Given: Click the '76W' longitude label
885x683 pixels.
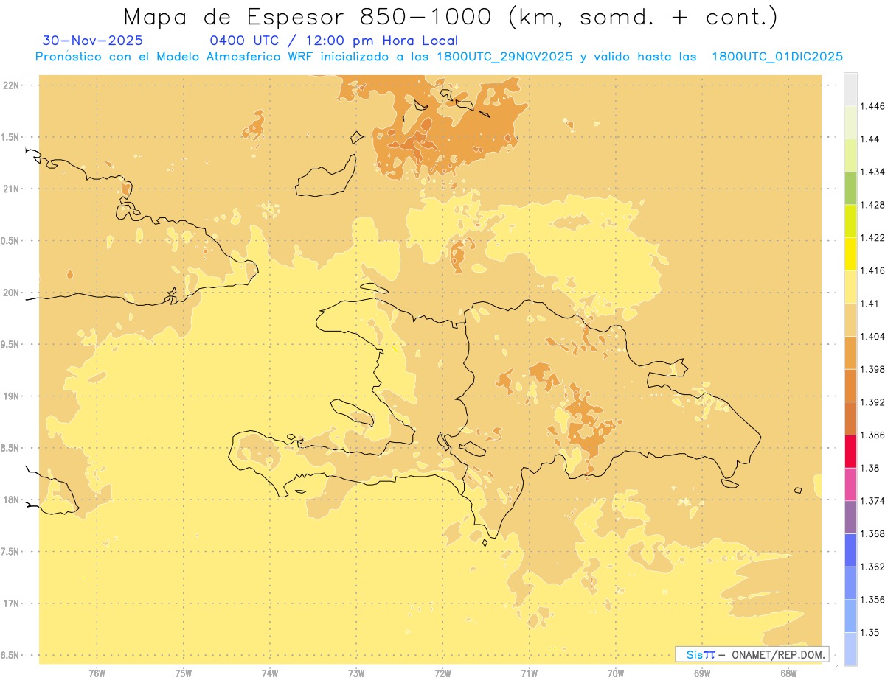Looking at the screenshot, I should [x=97, y=673].
